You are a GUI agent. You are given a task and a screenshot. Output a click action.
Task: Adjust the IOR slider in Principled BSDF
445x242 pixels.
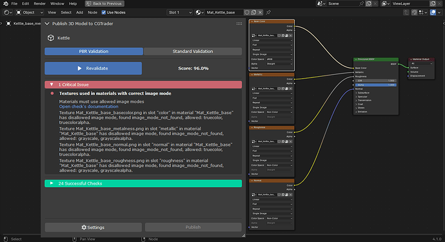click(x=376, y=81)
